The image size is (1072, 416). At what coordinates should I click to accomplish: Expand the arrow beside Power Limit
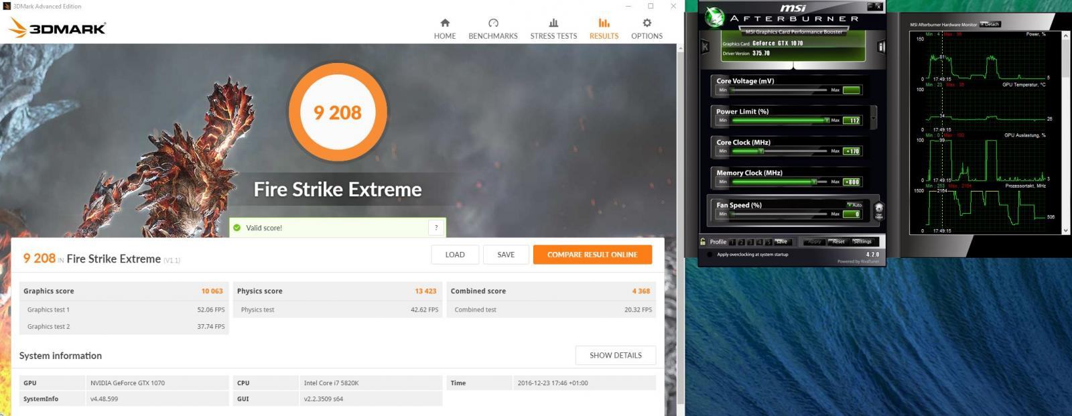[873, 117]
